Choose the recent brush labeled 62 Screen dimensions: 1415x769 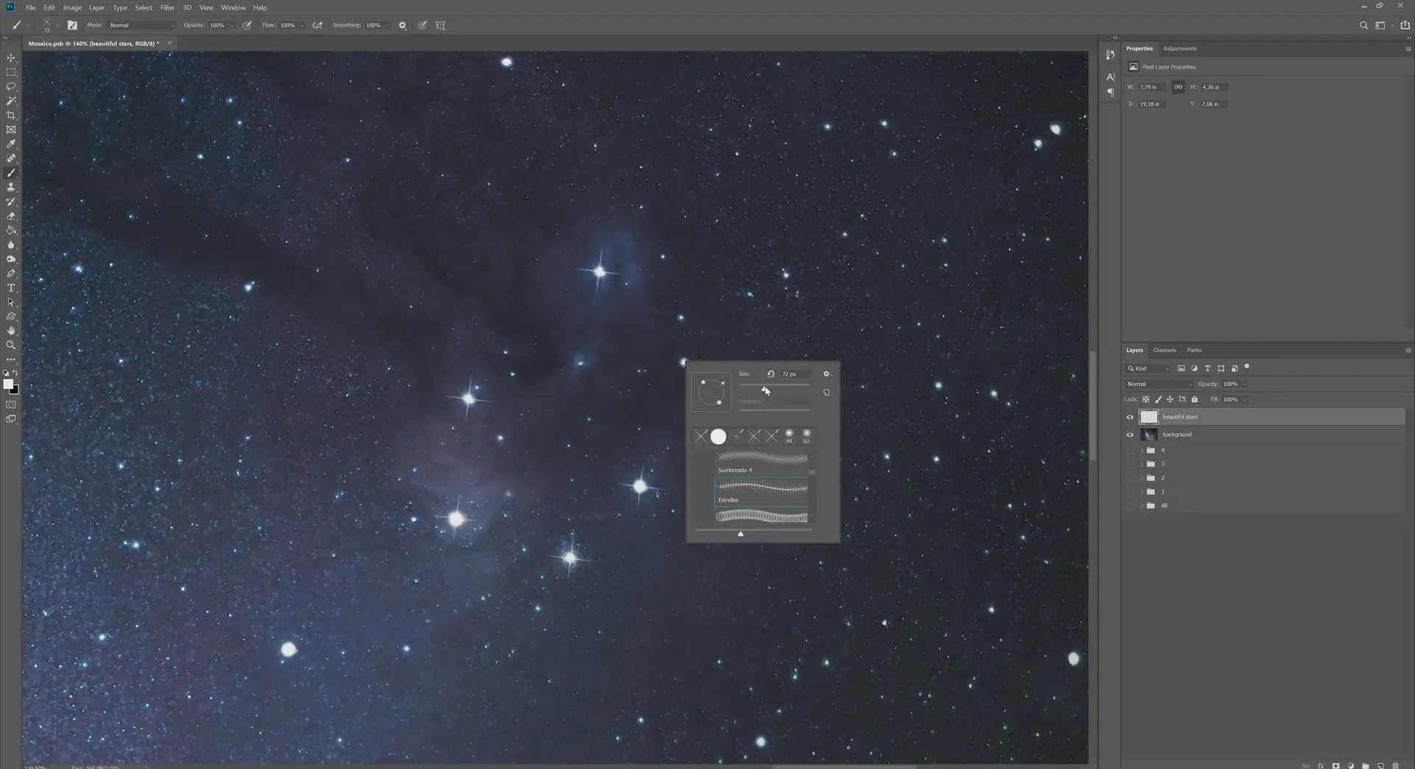click(x=806, y=436)
